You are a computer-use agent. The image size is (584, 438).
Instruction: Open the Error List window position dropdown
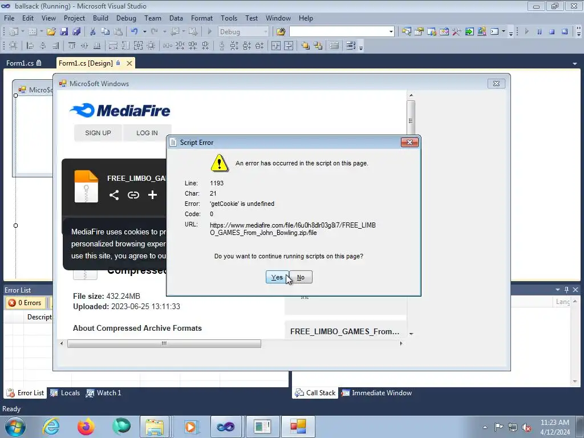[558, 290]
